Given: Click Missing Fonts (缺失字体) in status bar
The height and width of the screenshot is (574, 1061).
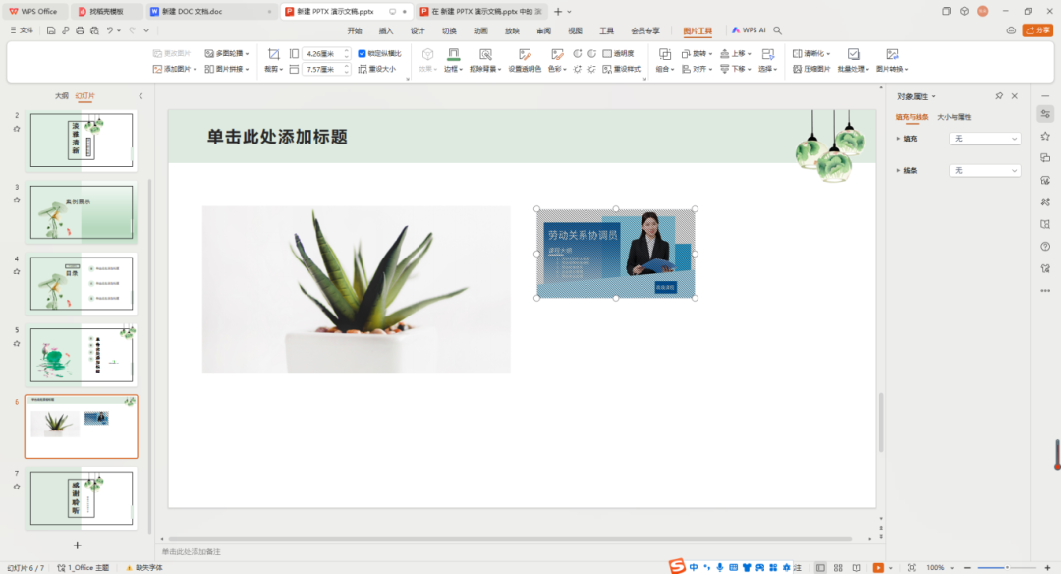Looking at the screenshot, I should point(144,568).
